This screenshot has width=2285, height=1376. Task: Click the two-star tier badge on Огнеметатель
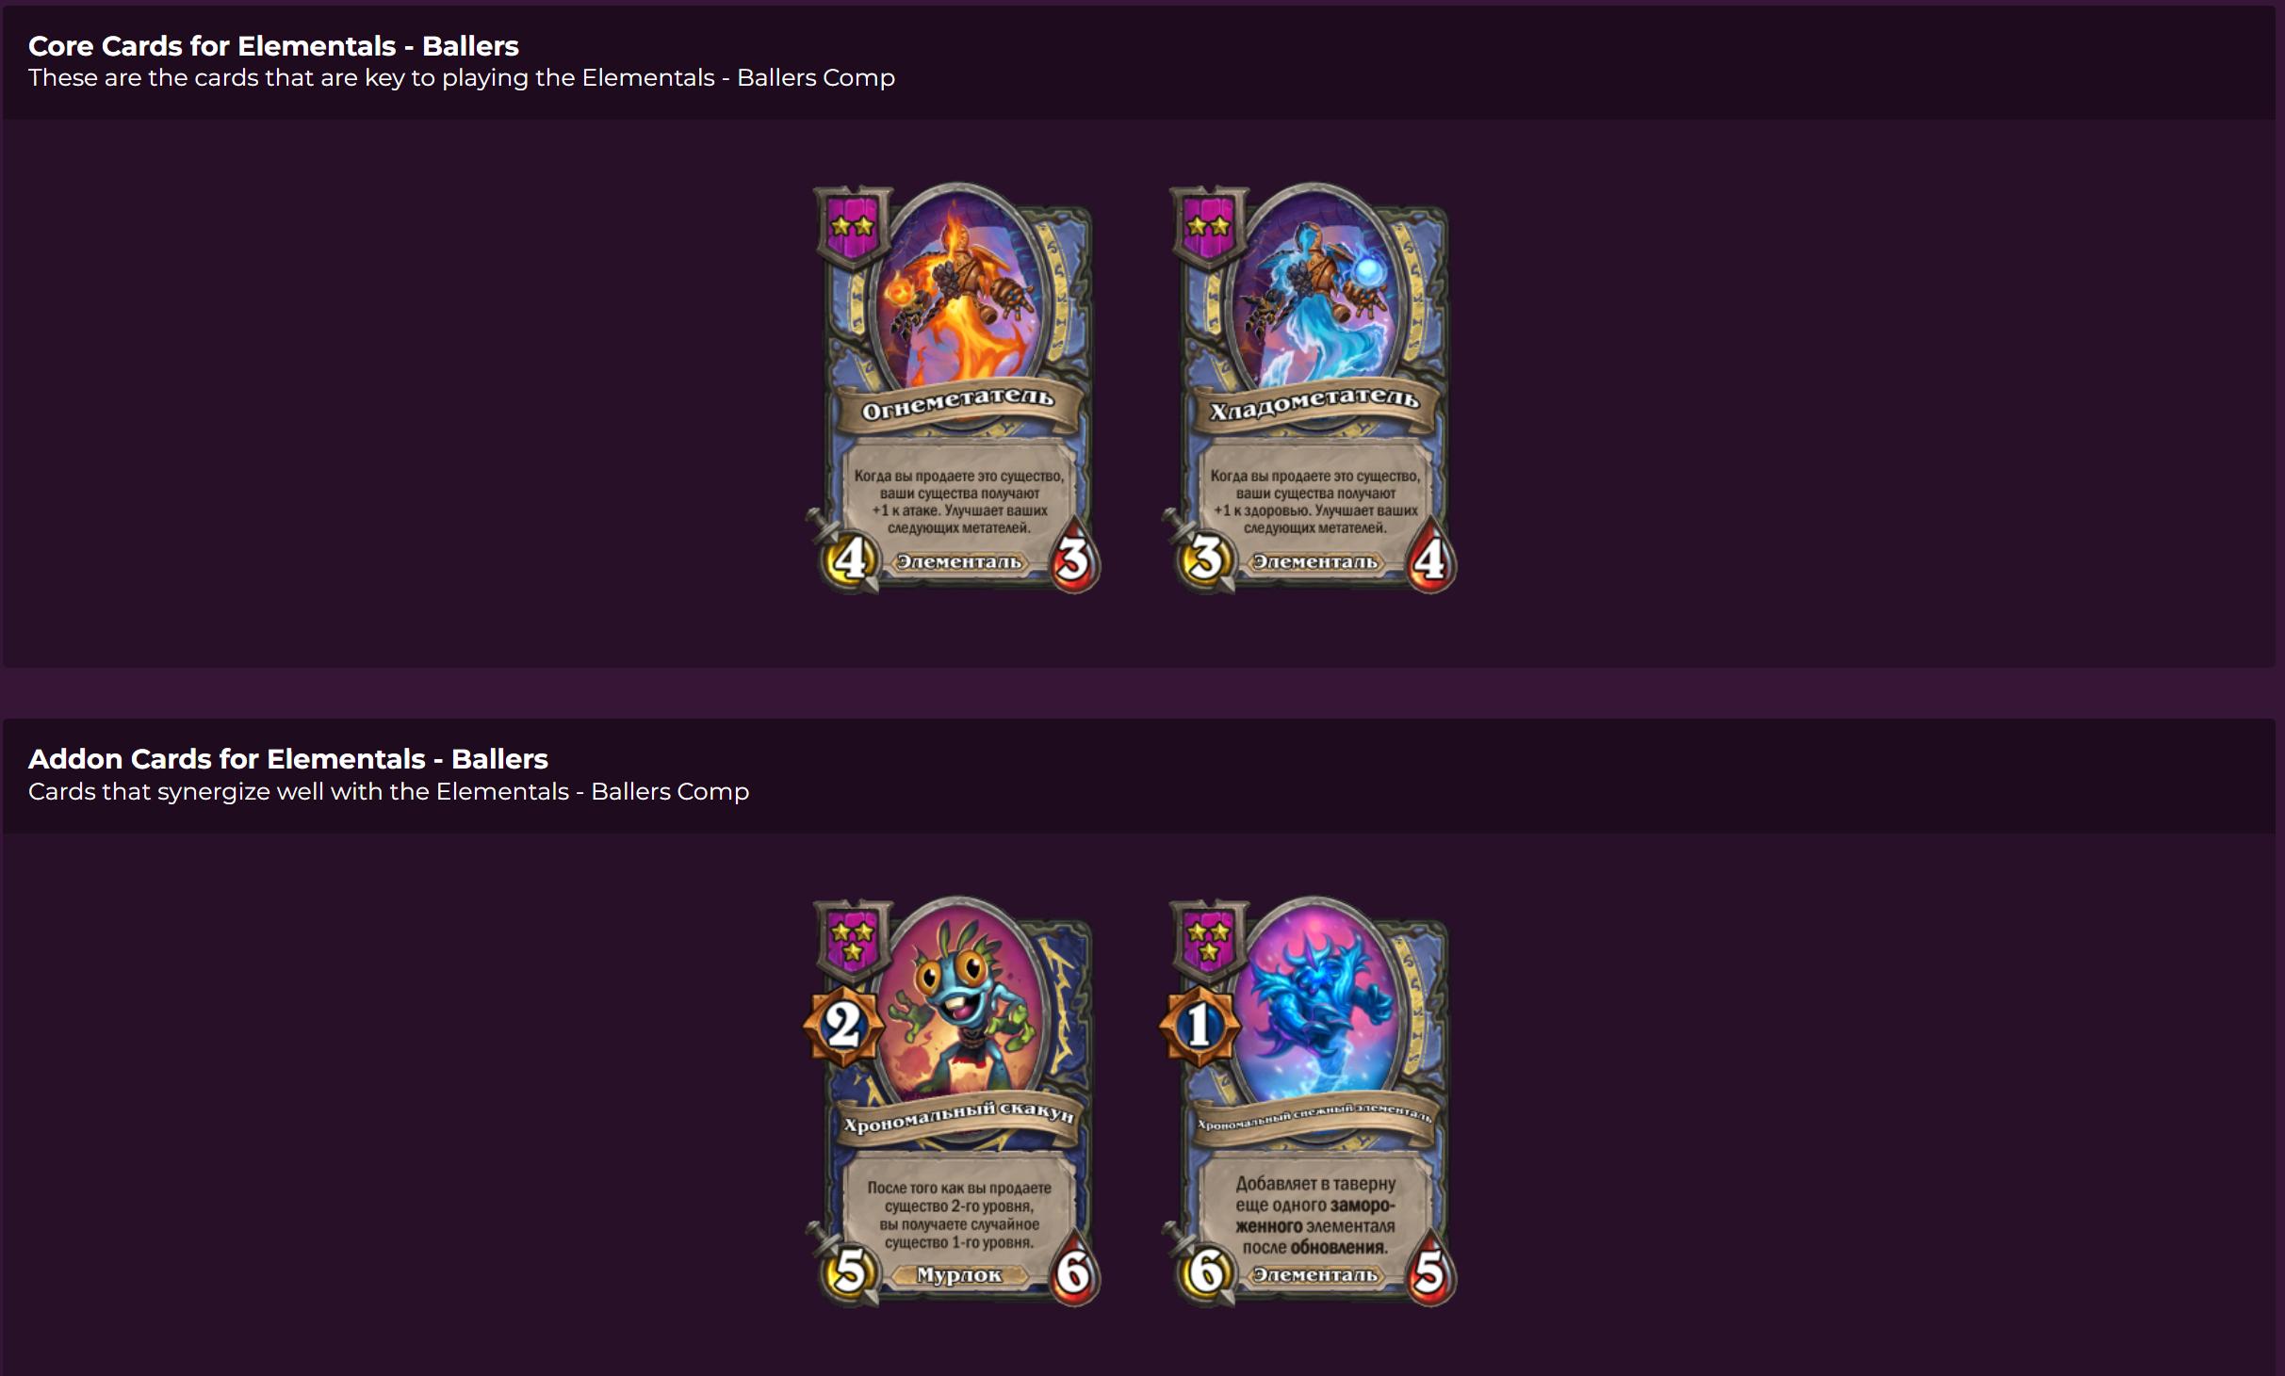(x=853, y=227)
